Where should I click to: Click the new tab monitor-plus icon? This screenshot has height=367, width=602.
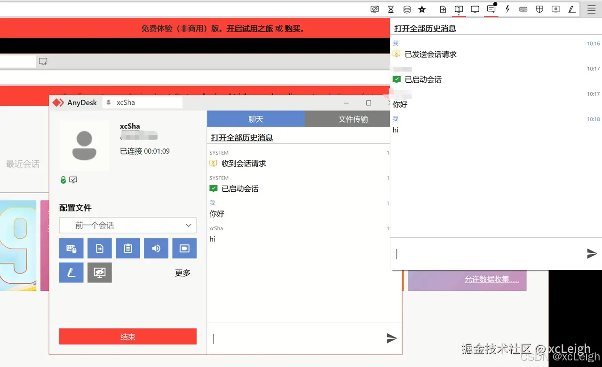[x=43, y=61]
